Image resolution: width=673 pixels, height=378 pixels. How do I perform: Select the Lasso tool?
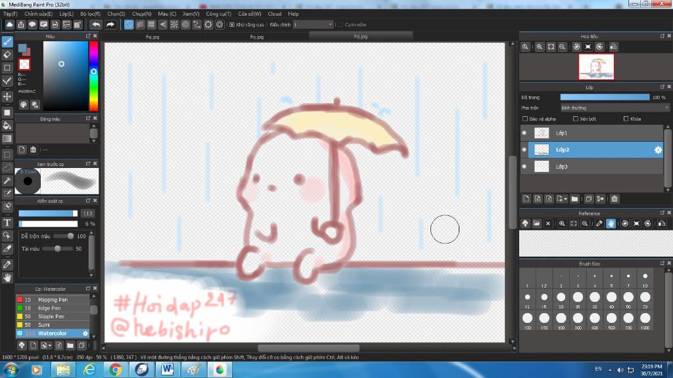[x=7, y=167]
